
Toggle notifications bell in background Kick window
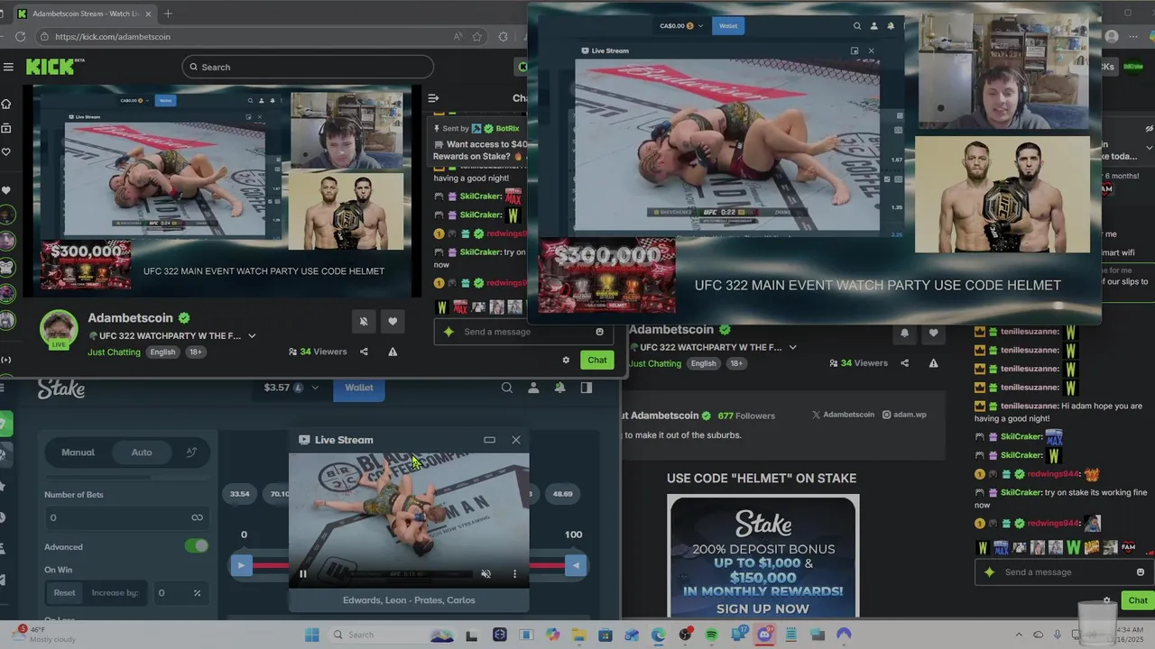tap(904, 333)
